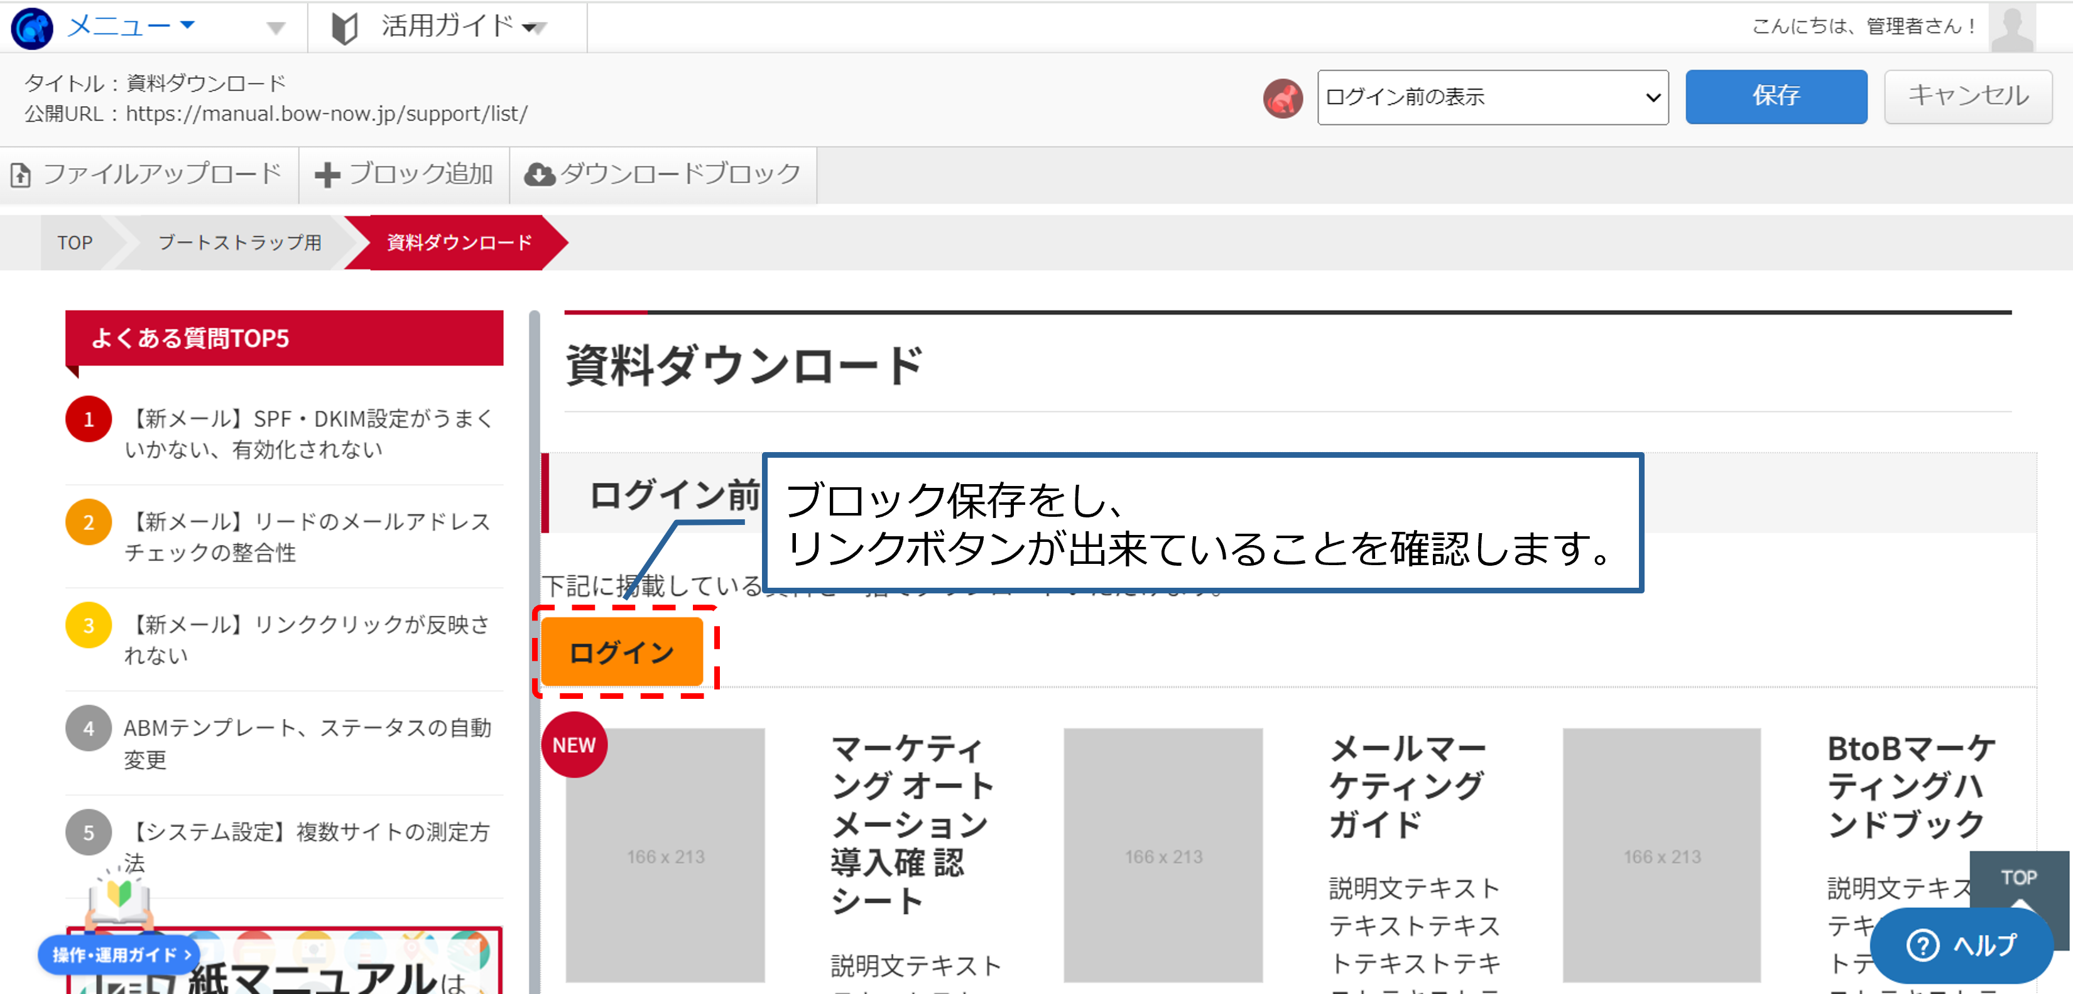This screenshot has height=994, width=2073.
Task: Click the 資料ダウンロード breadcrumb
Action: [459, 243]
